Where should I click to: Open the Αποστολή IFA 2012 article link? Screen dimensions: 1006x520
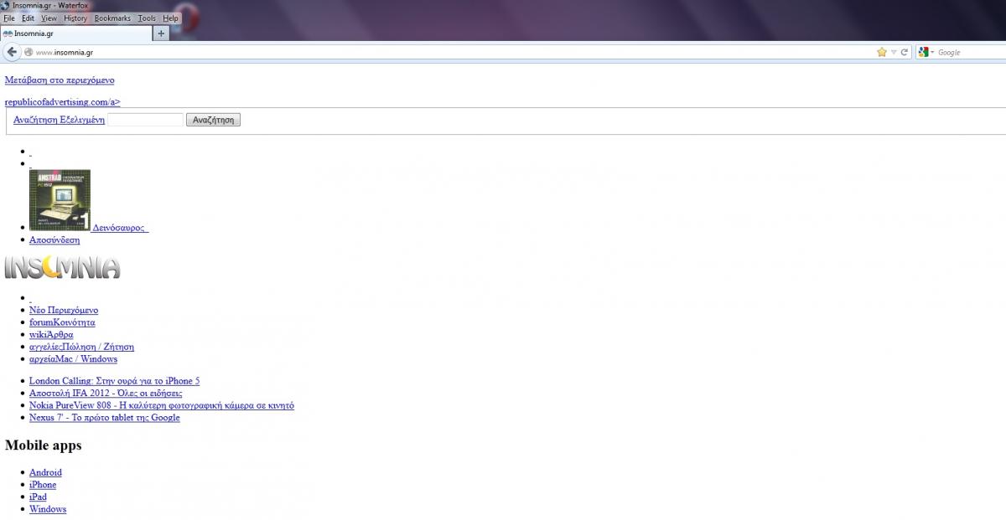(106, 393)
